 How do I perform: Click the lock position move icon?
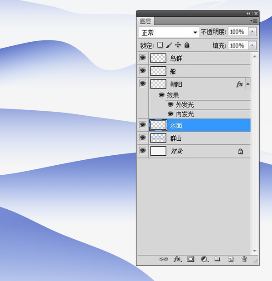point(178,45)
